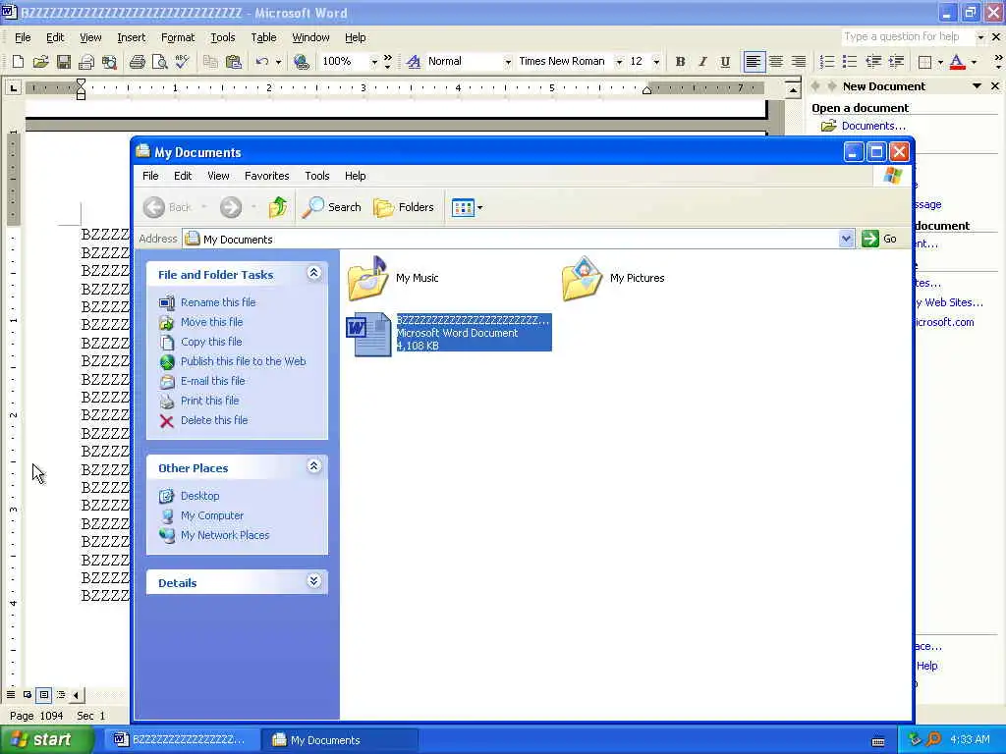Screen dimensions: 1006x754
Task: Toggle Underline formatting in Word
Action: click(x=725, y=62)
